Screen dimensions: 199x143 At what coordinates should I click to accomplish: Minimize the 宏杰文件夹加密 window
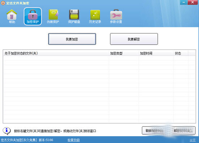click(x=183, y=2)
